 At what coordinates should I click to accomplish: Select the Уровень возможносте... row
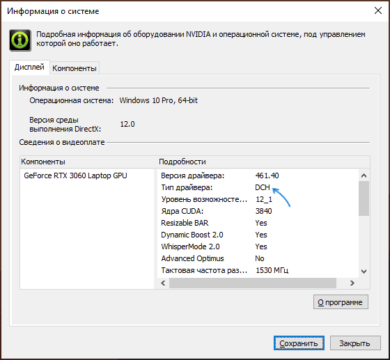258,199
